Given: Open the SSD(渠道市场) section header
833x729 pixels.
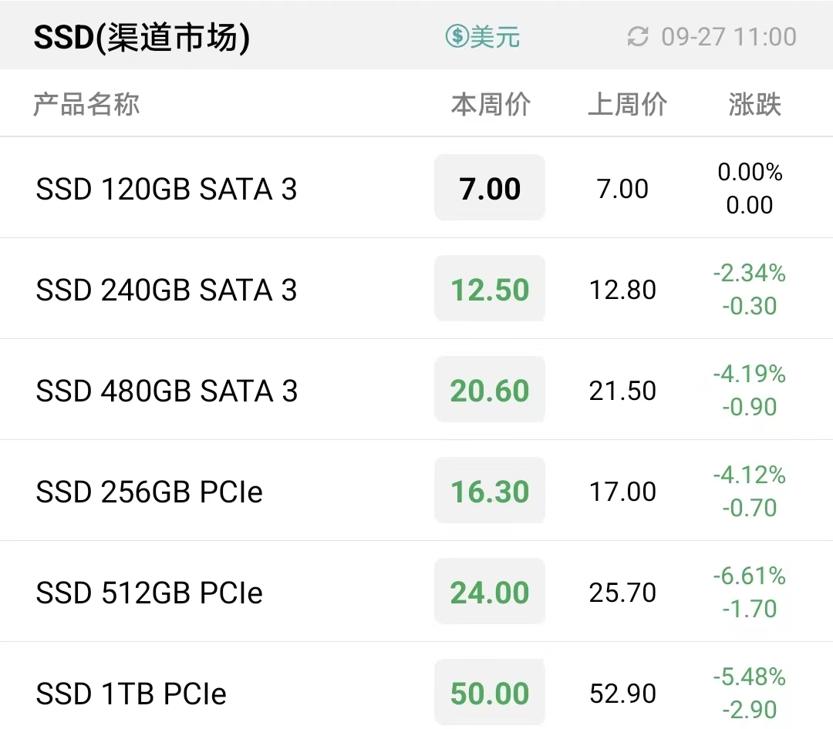Looking at the screenshot, I should 142,37.
